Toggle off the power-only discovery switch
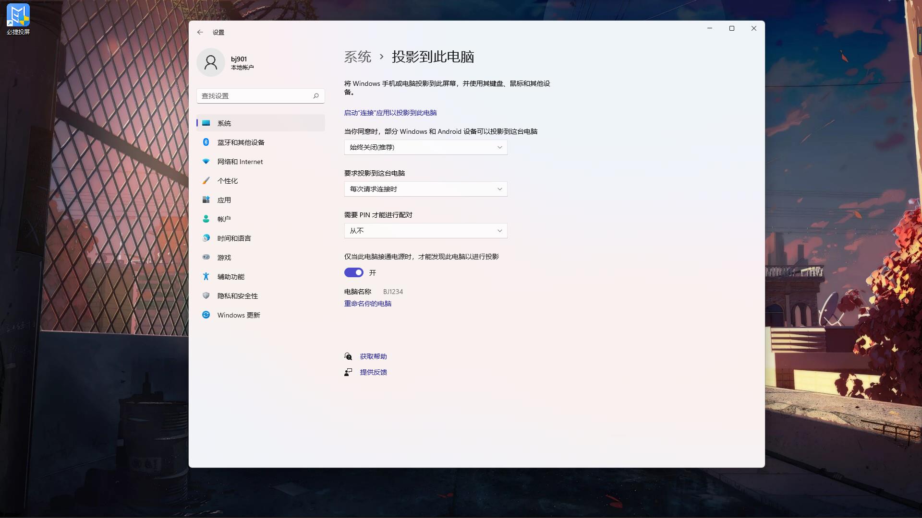Viewport: 922px width, 518px height. click(x=354, y=272)
